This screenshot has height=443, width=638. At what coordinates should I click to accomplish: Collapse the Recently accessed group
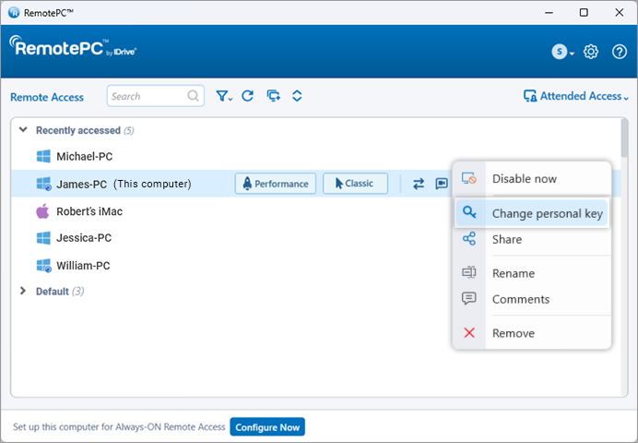click(23, 130)
